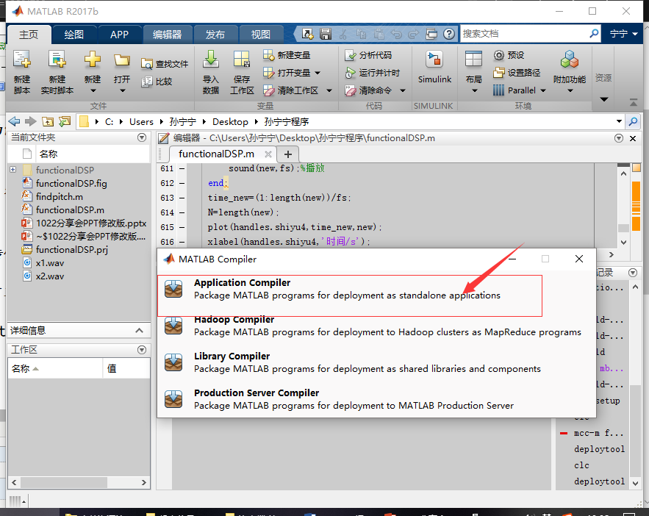This screenshot has height=516, width=649.
Task: Click the 新建脚本 (New Script) icon
Action: click(22, 60)
